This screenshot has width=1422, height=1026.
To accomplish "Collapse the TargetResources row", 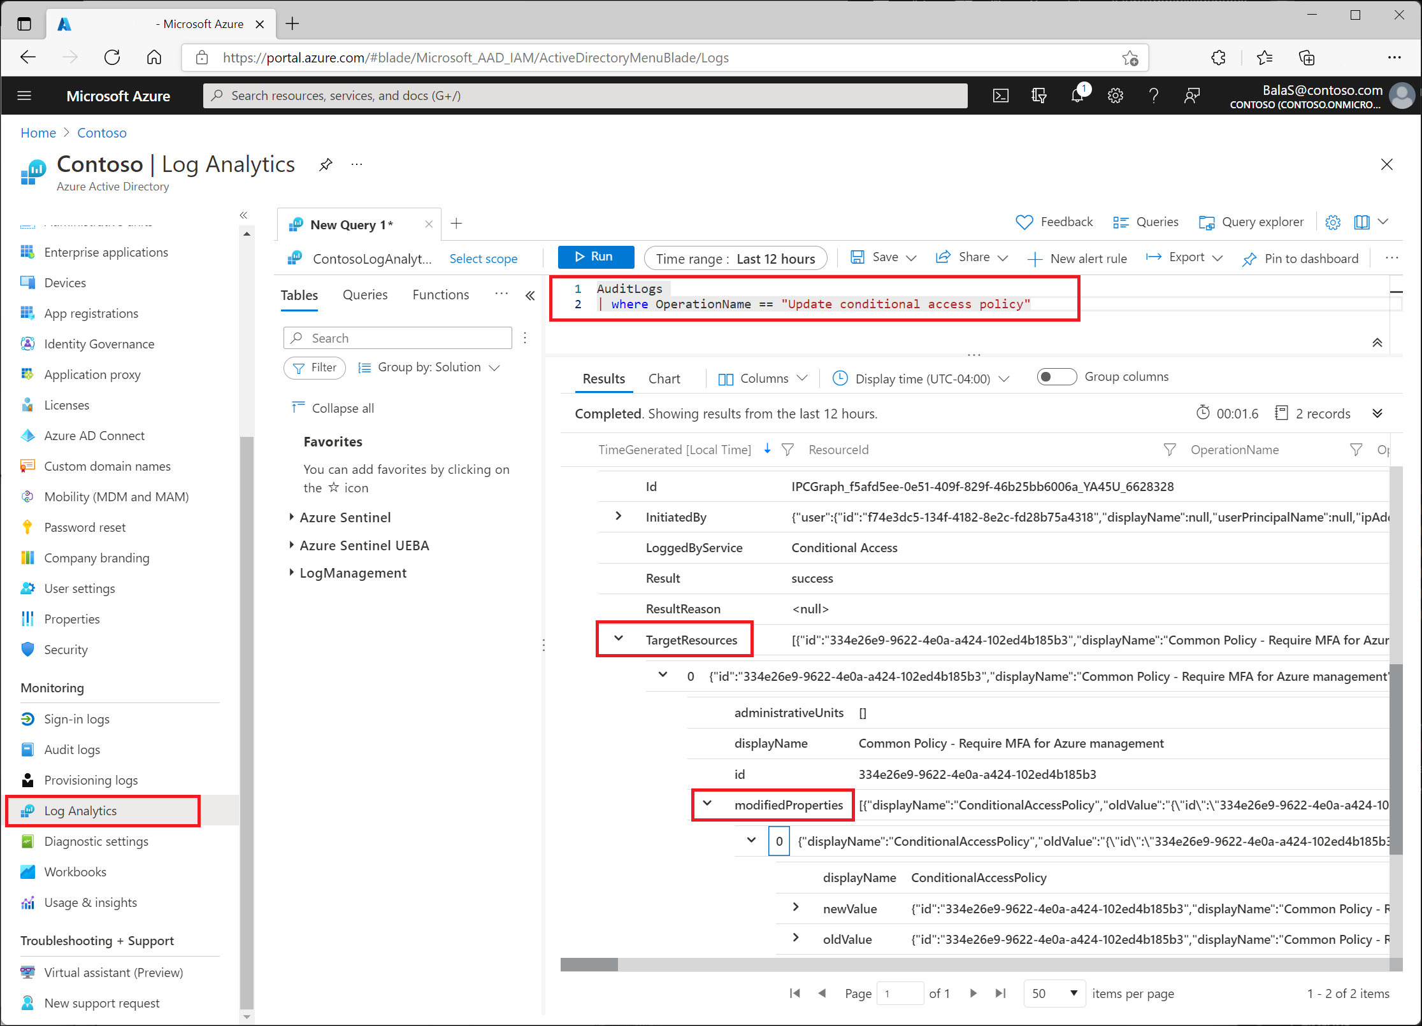I will pos(618,639).
